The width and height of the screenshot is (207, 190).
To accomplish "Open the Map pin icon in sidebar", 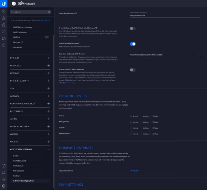I will (x=3, y=25).
